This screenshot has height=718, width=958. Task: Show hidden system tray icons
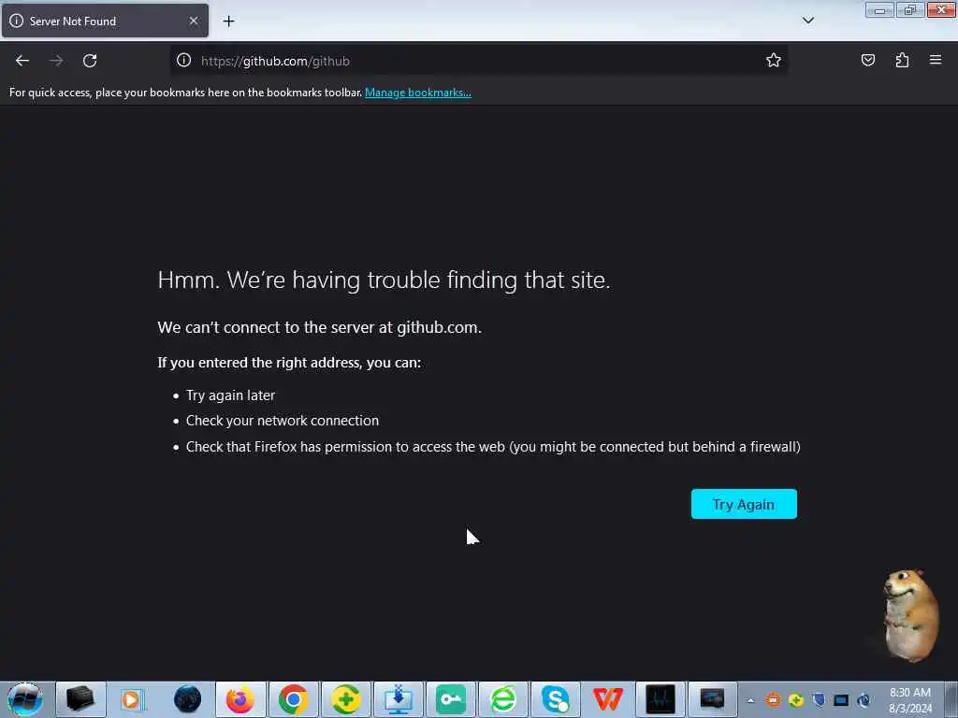(751, 700)
